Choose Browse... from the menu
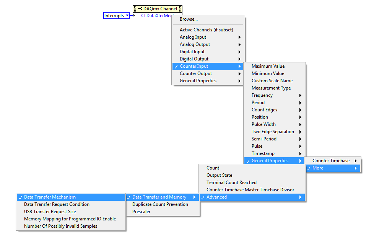 pos(208,19)
